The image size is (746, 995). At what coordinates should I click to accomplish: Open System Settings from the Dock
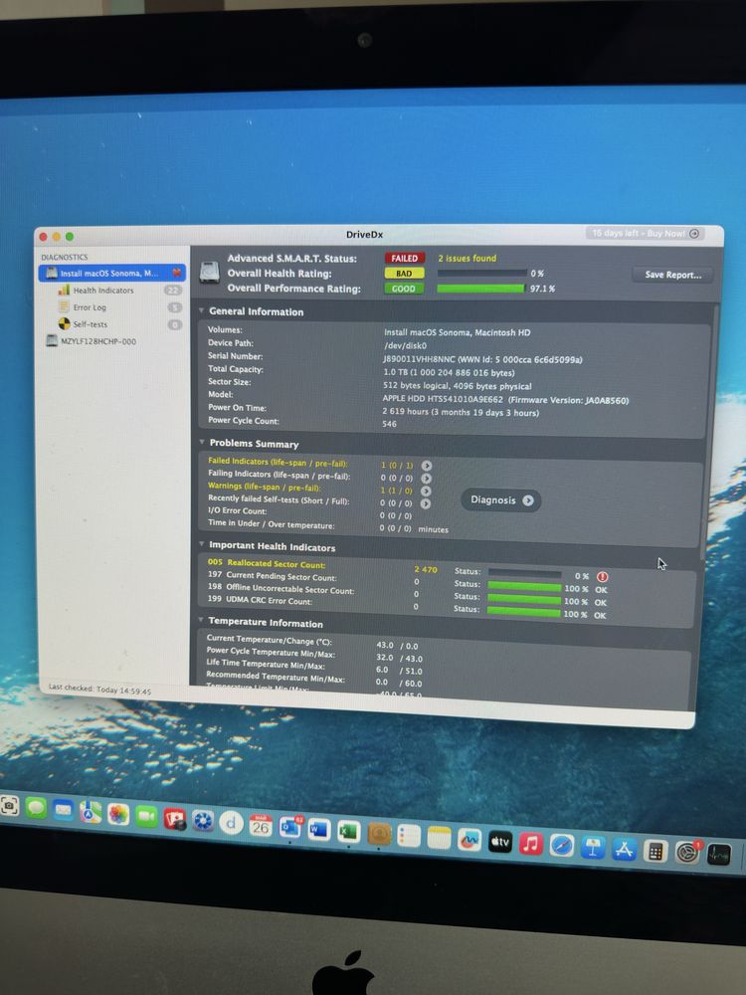686,853
